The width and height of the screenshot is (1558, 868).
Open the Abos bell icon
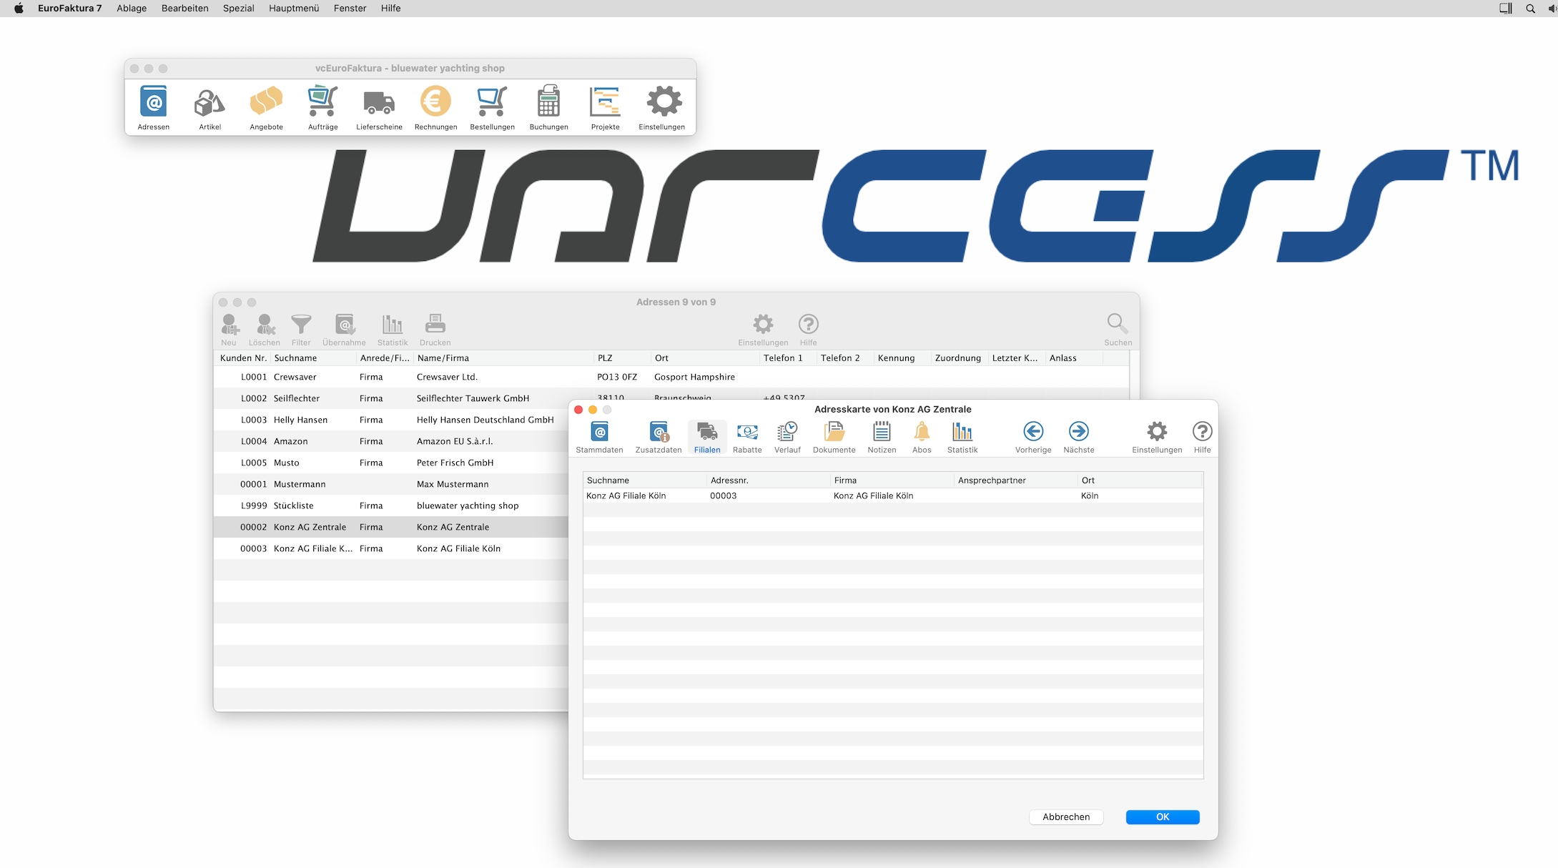[x=922, y=437]
